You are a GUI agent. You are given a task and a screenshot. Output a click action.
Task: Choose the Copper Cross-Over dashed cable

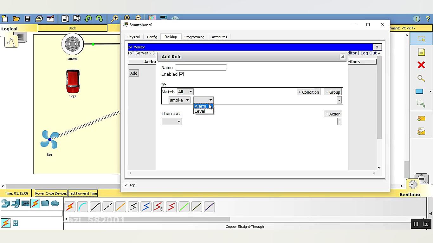[108, 207]
